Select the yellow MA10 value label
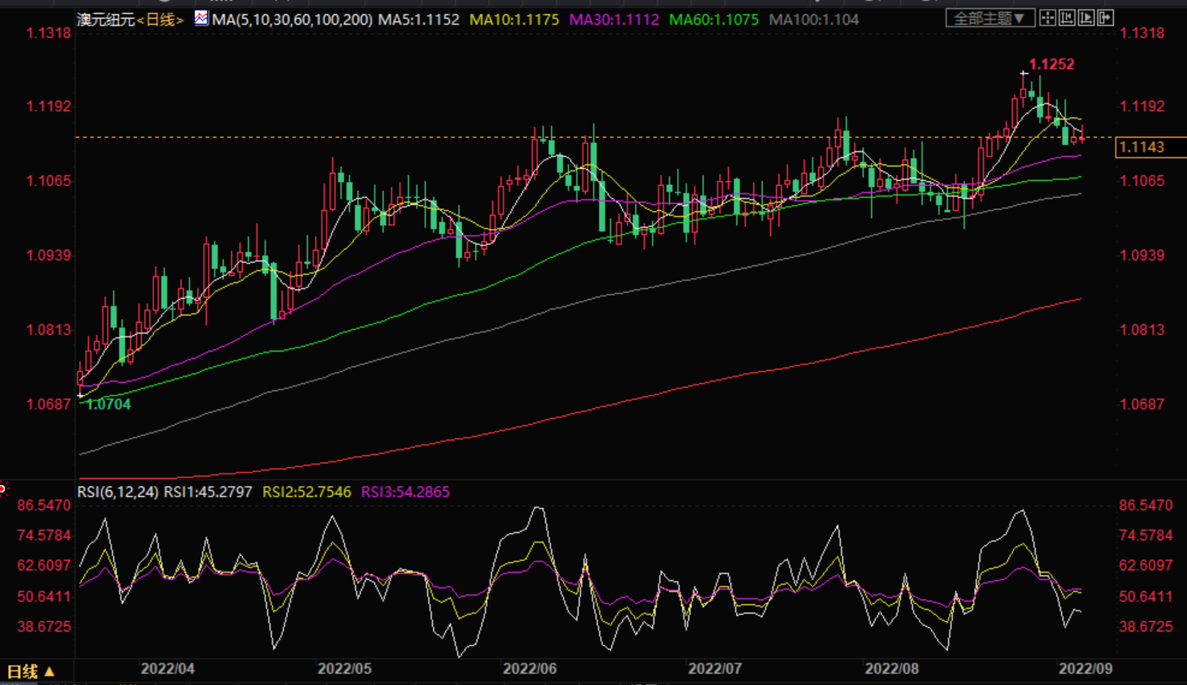This screenshot has width=1187, height=685. coord(514,19)
